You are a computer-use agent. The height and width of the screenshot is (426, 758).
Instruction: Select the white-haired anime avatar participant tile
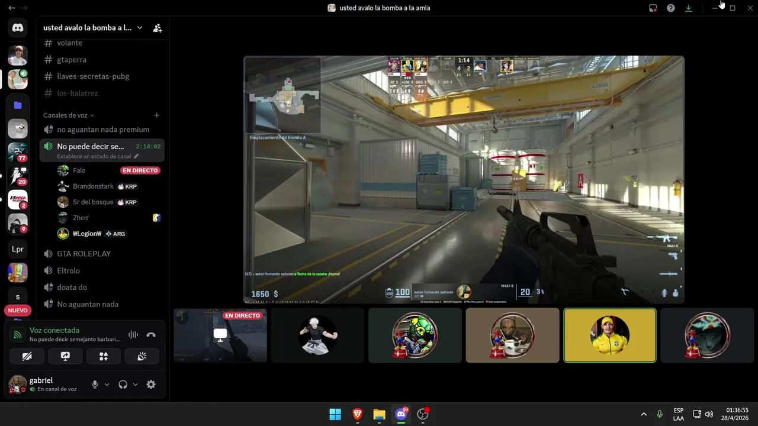[x=317, y=335]
